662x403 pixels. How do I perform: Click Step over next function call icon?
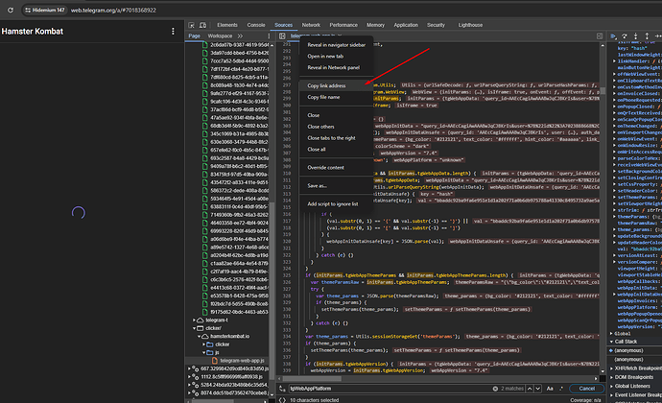pos(625,36)
